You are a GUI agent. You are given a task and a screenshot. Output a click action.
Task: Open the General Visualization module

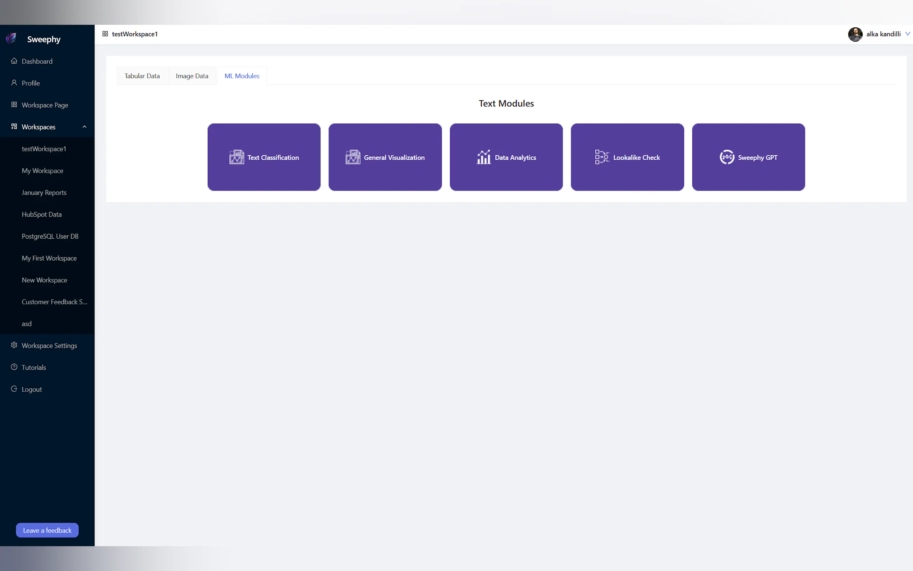point(385,157)
